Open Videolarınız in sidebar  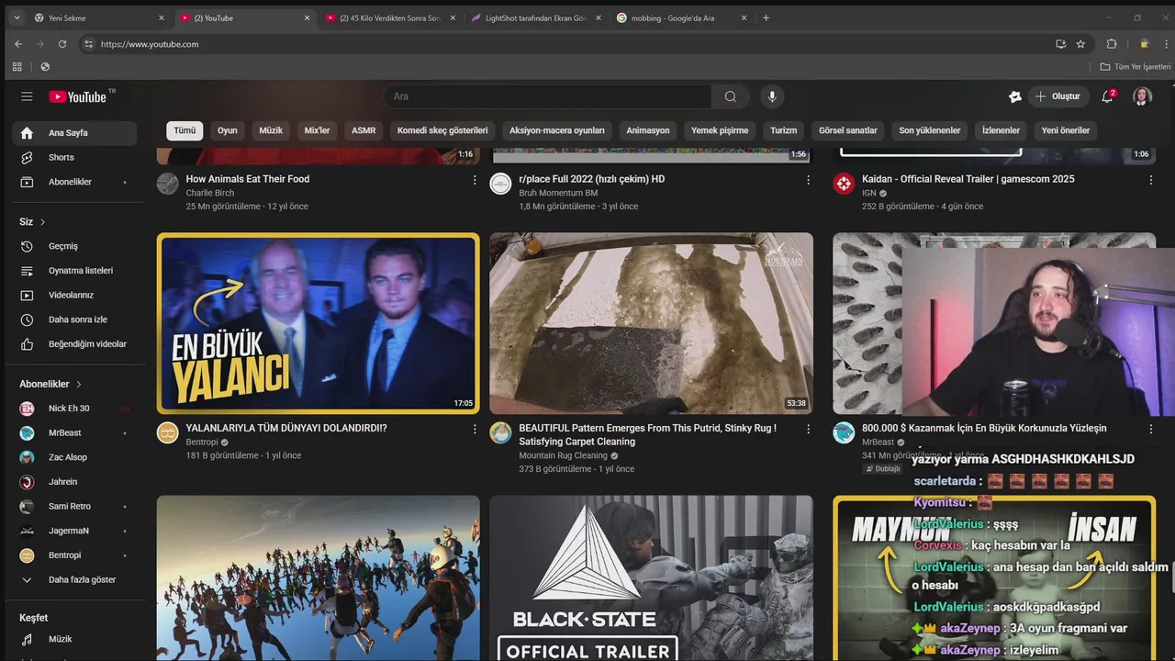click(75, 295)
